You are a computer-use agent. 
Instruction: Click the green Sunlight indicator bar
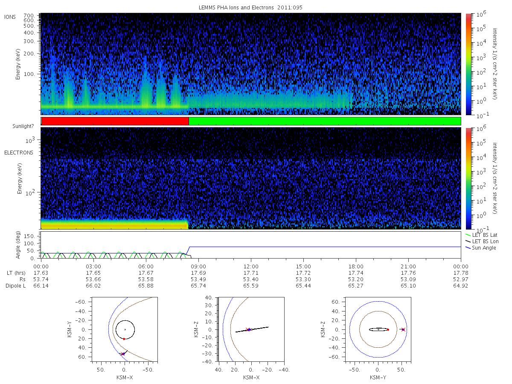click(x=325, y=121)
